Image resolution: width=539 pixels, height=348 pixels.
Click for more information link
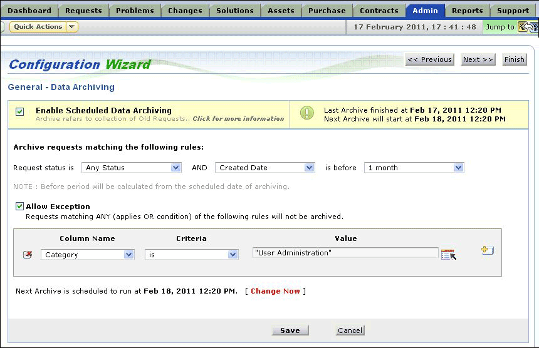(x=238, y=119)
